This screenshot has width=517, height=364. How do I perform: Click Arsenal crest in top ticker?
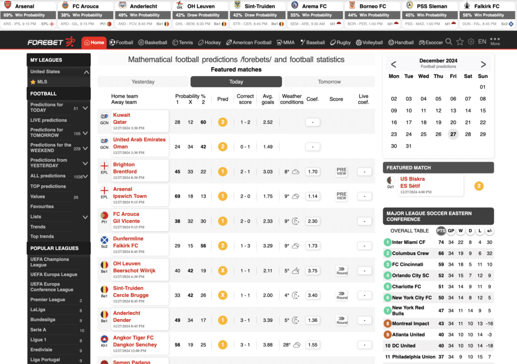click(8, 5)
